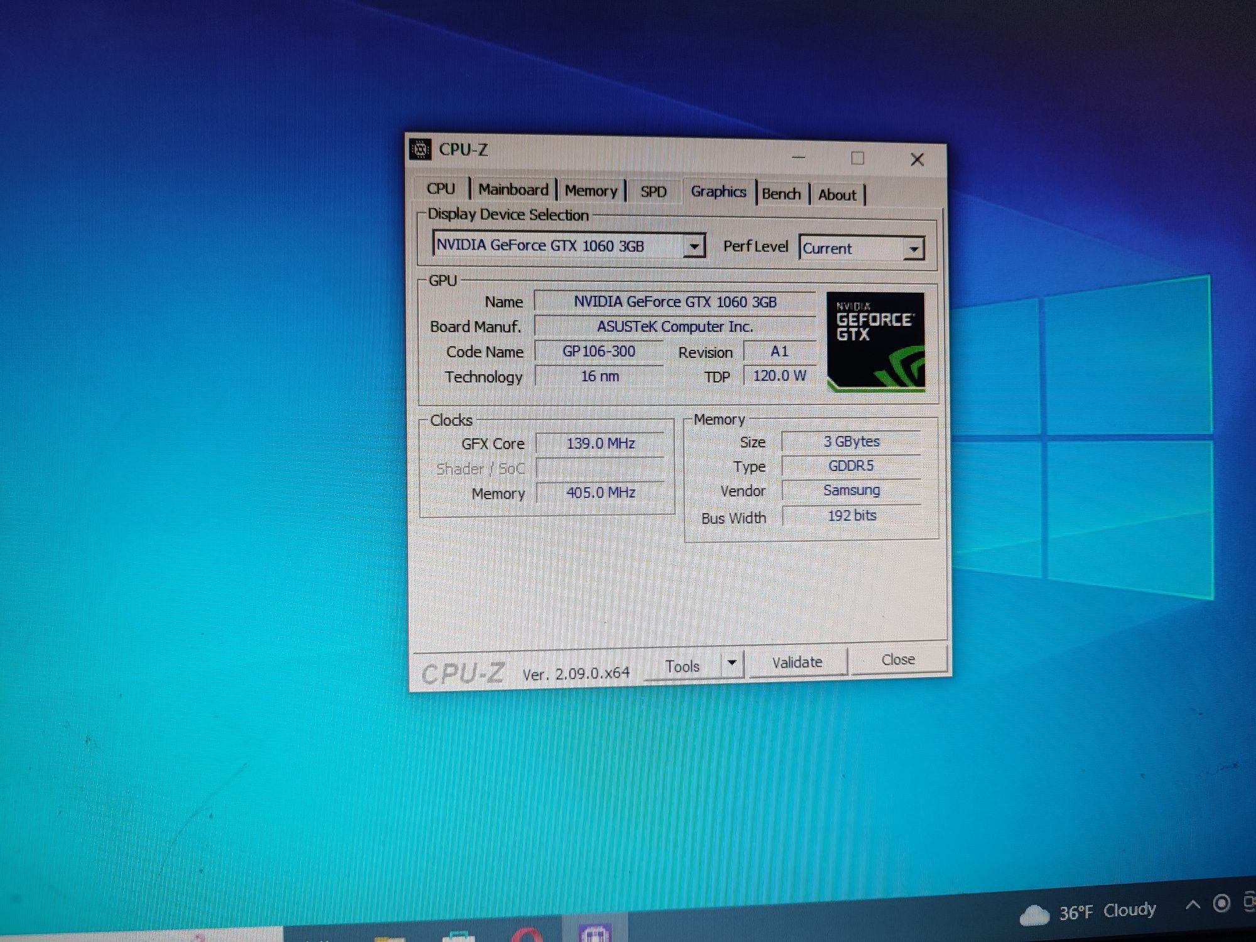Open the Perf Level Current dropdown
Screen dimensions: 1256x942
[861, 248]
